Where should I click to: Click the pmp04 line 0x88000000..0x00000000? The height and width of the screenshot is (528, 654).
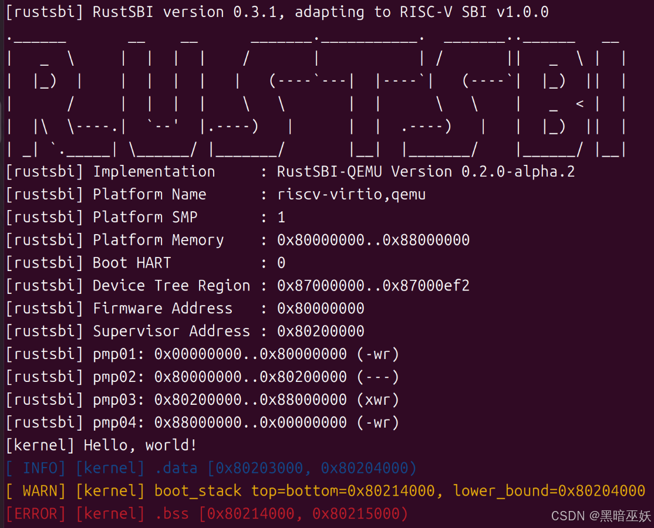pyautogui.click(x=203, y=423)
